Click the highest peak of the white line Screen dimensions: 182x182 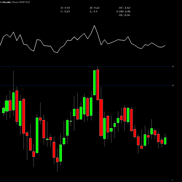tap(94, 25)
